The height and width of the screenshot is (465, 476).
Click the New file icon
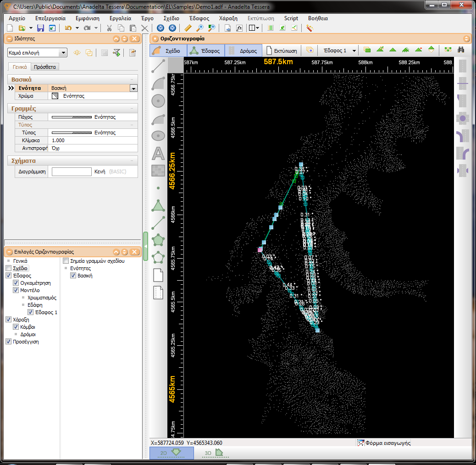[10, 28]
